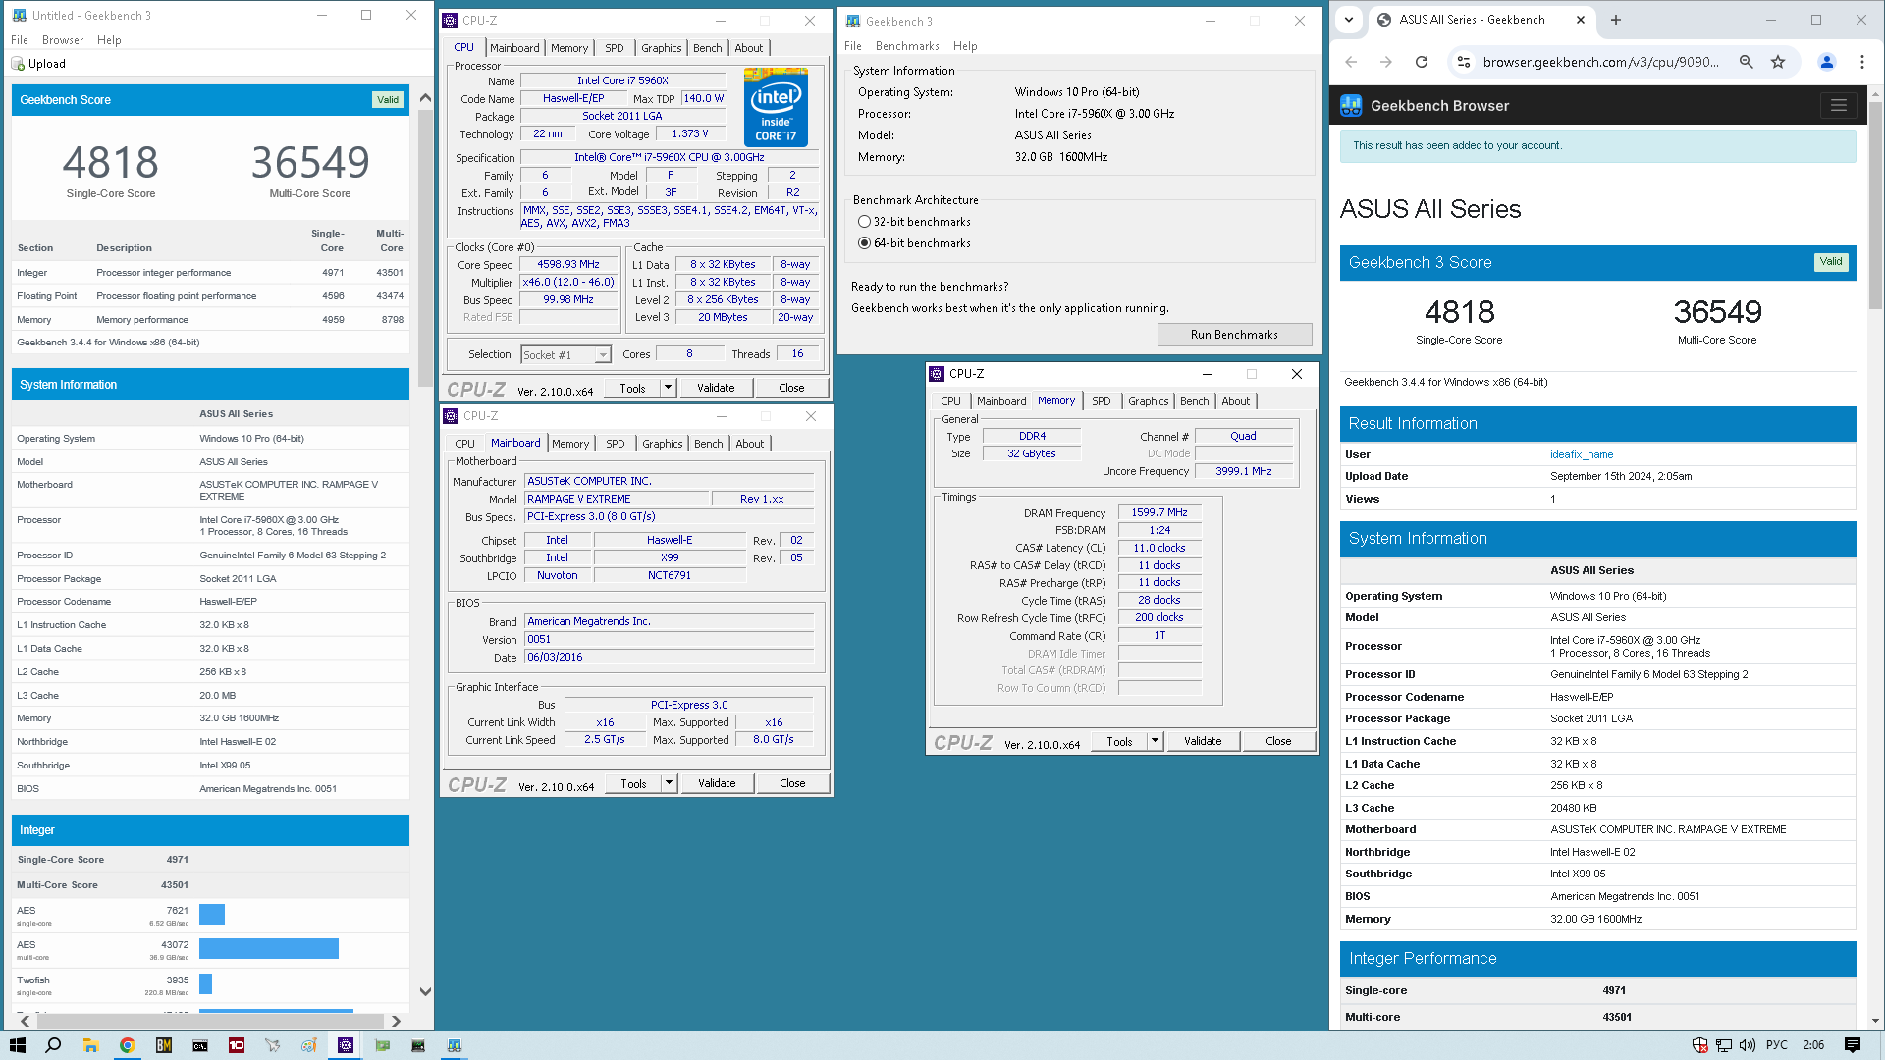Open the ideafix_name user link

[1582, 454]
